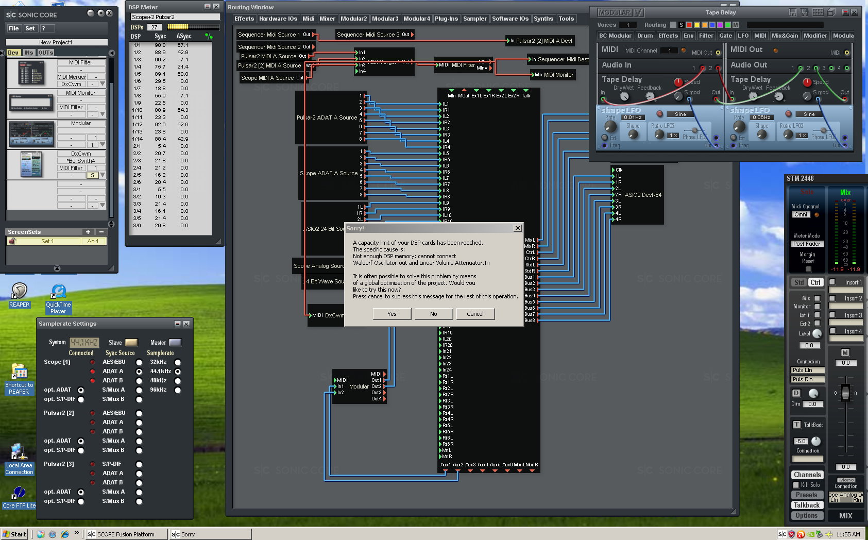Click Cancel in the Sorry dialog
This screenshot has height=540, width=868.
pyautogui.click(x=475, y=314)
